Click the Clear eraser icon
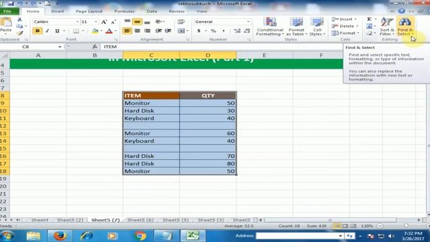Screen dimensions: 430x242 pos(370,33)
